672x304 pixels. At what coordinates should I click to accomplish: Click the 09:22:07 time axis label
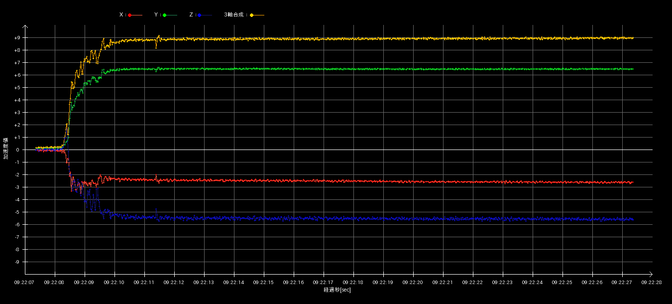pos(24,283)
